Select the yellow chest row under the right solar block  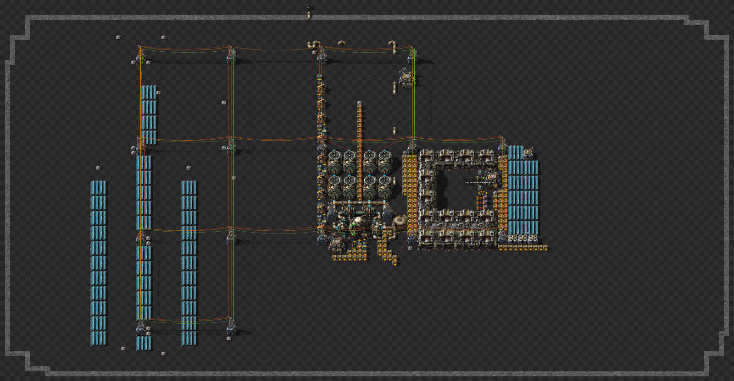click(x=523, y=248)
